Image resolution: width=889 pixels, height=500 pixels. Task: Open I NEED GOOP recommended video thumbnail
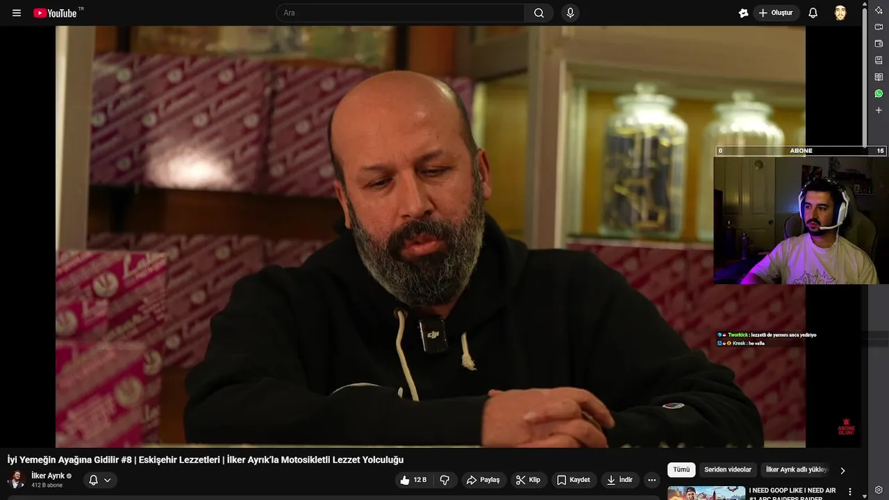(x=706, y=493)
